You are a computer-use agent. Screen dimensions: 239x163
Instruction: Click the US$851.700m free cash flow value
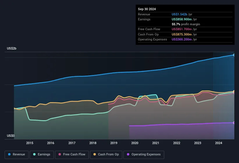(x=182, y=29)
